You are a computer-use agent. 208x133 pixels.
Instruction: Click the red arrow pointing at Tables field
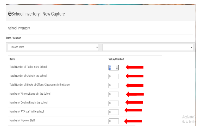click(x=135, y=67)
